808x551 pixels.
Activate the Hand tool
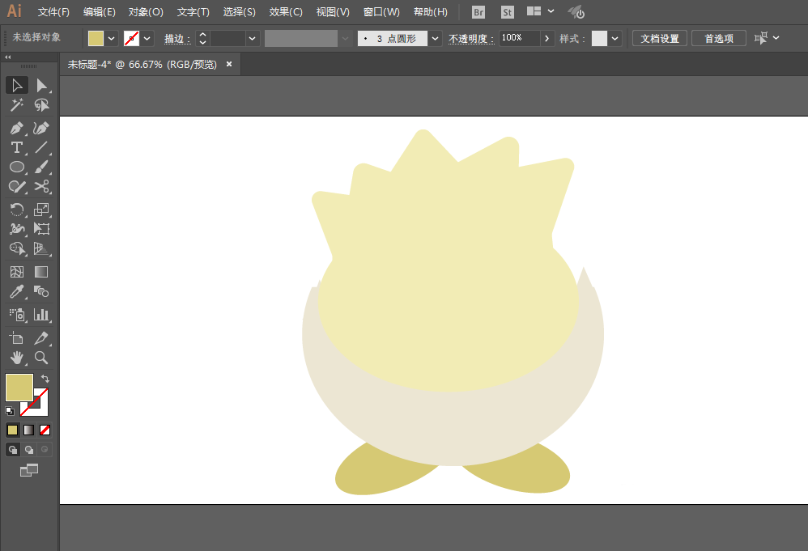17,358
